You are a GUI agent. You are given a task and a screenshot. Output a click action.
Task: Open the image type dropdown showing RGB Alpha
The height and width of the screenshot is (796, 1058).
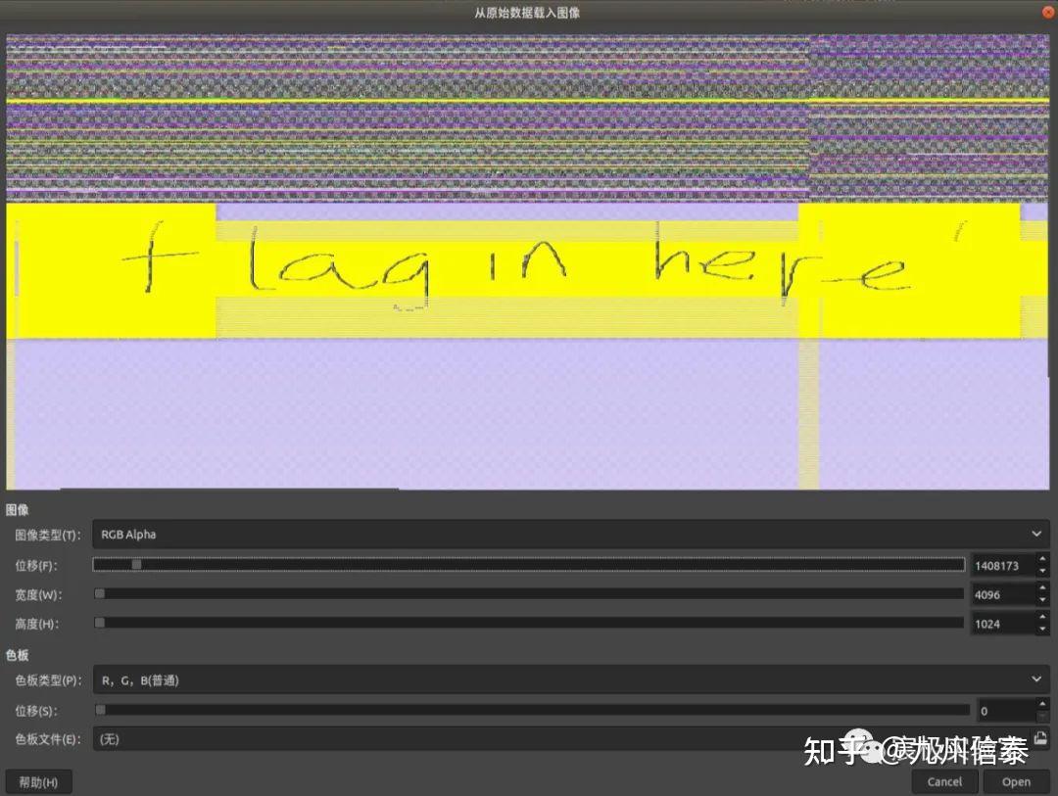coord(570,535)
